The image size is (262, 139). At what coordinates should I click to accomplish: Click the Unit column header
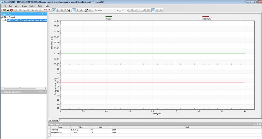101,127
